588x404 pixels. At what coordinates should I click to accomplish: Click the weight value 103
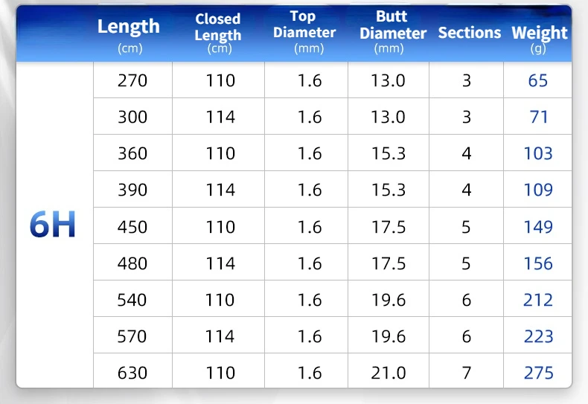(538, 153)
